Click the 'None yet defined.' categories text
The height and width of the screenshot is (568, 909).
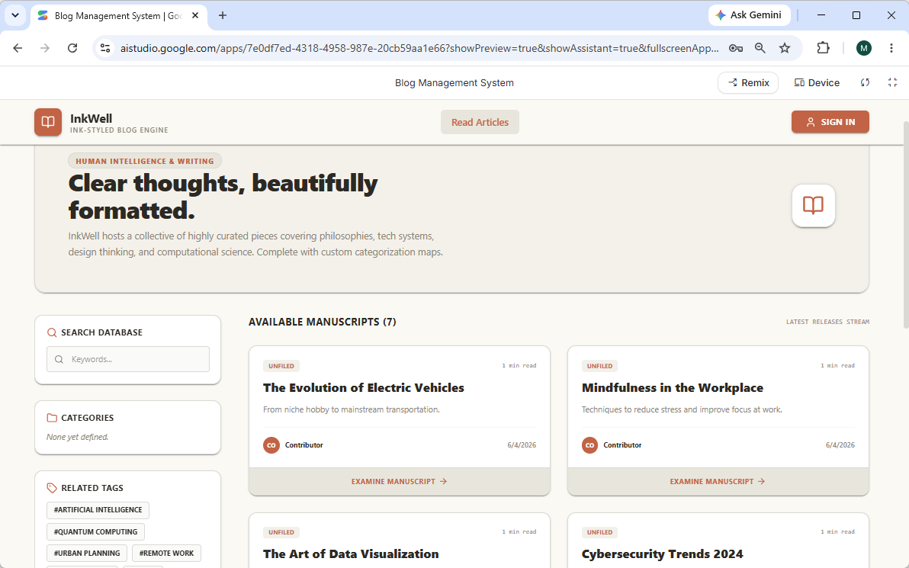coord(77,437)
